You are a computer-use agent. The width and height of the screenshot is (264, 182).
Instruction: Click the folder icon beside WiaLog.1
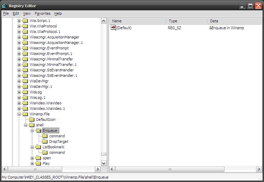25,98
